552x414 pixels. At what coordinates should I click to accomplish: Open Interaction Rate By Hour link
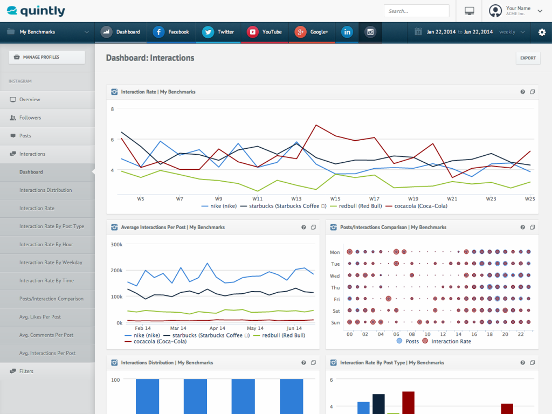pyautogui.click(x=46, y=244)
